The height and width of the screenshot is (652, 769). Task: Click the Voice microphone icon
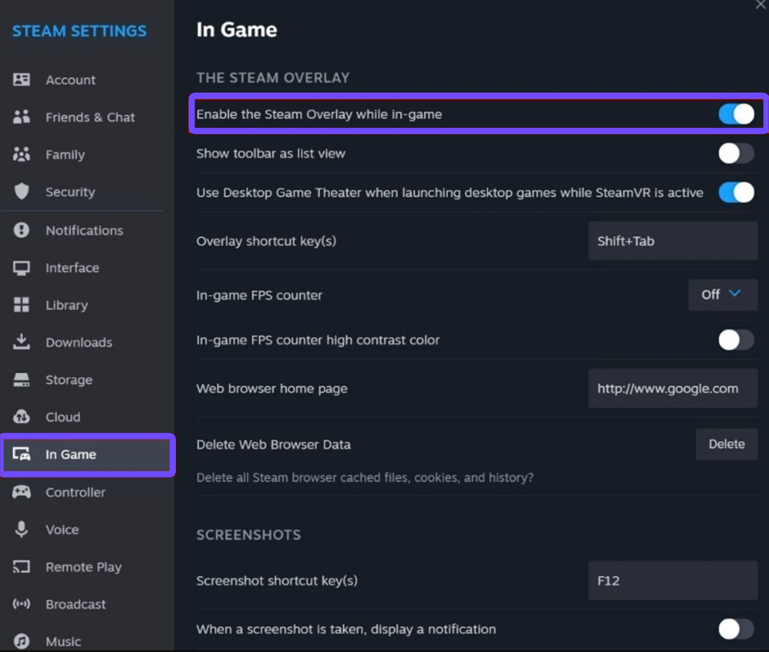tap(22, 529)
